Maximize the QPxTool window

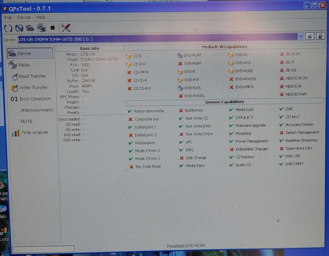click(315, 5)
